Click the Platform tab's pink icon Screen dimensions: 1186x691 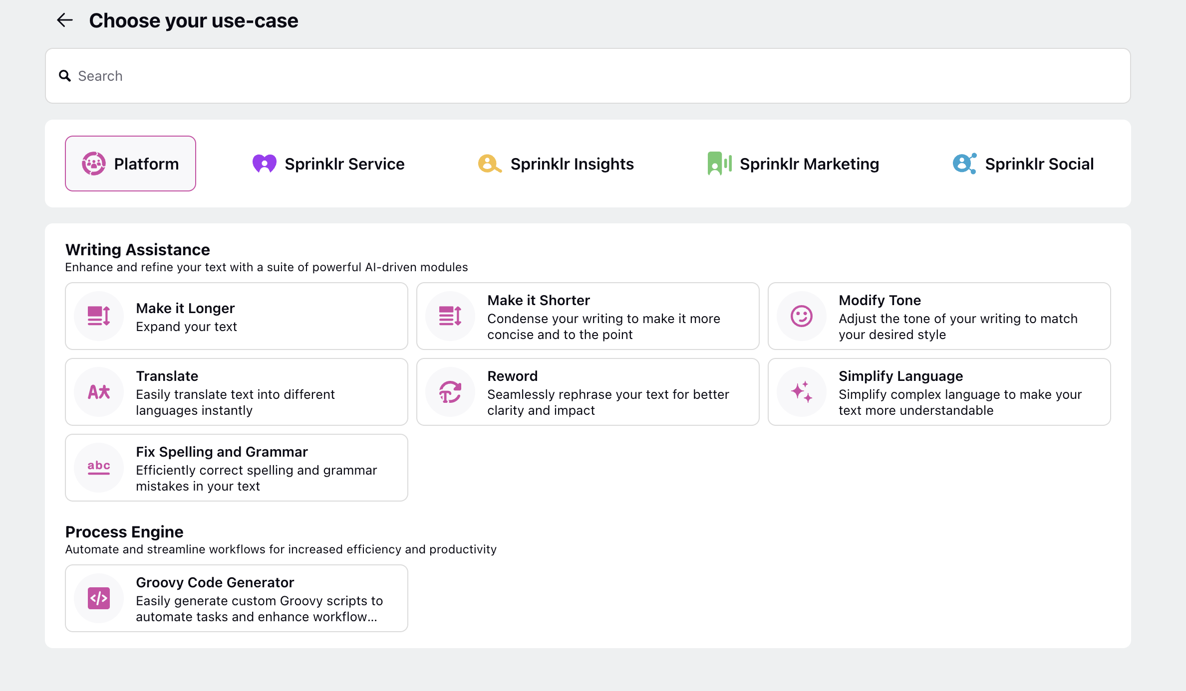click(94, 164)
